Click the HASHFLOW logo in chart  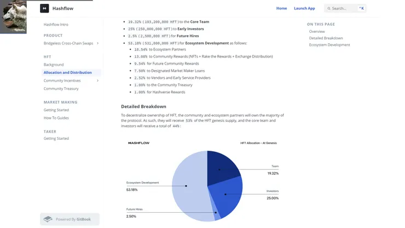pos(138,143)
